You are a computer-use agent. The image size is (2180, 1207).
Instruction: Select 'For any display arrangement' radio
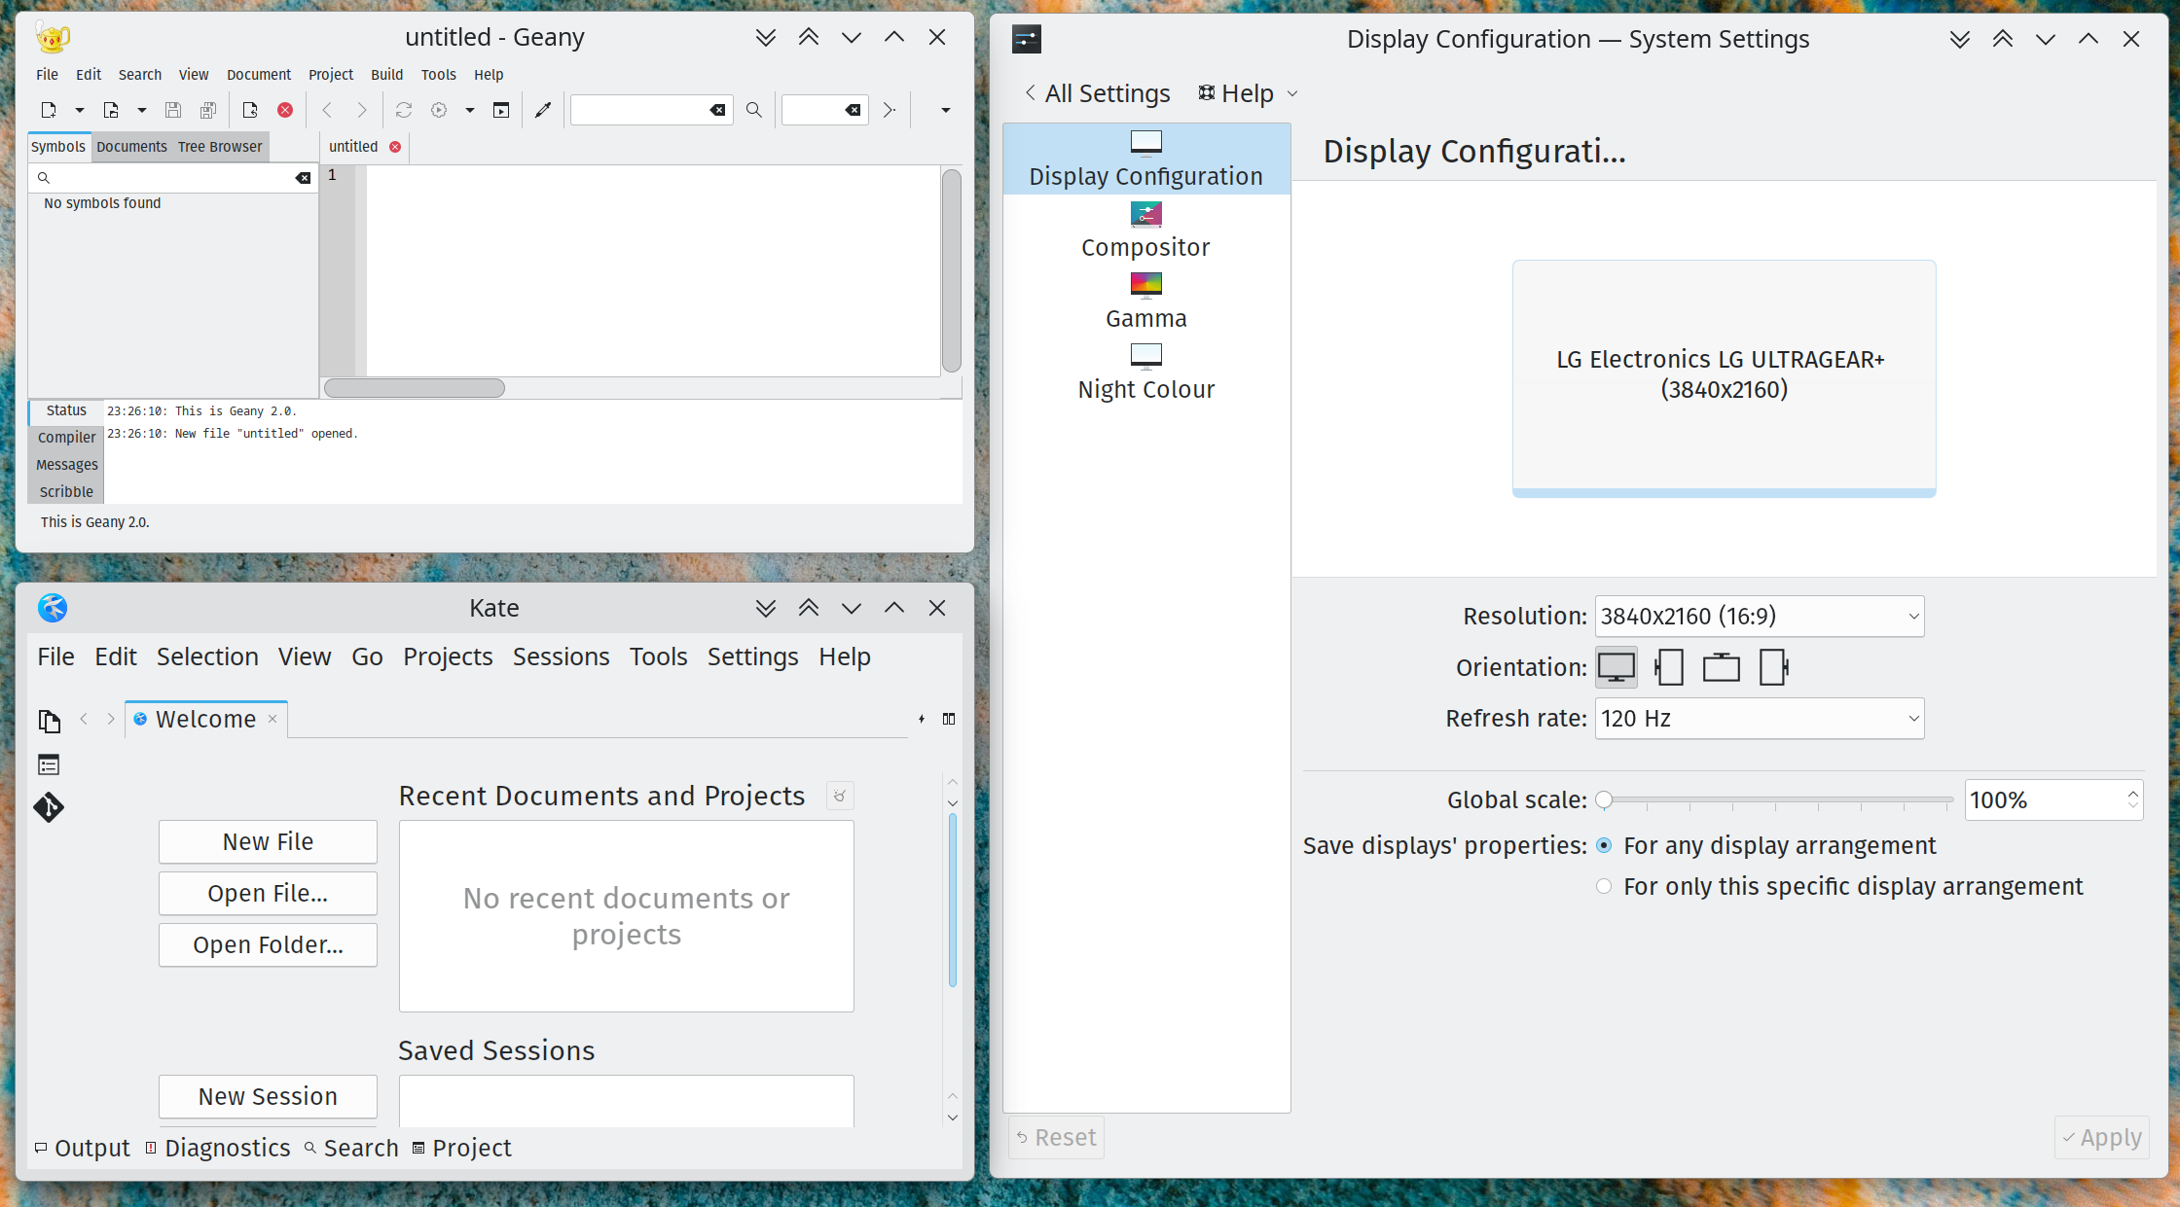click(1604, 846)
